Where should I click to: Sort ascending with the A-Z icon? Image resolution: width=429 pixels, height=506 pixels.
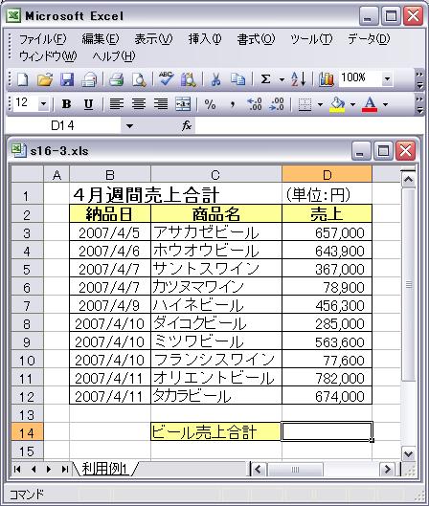pyautogui.click(x=299, y=79)
